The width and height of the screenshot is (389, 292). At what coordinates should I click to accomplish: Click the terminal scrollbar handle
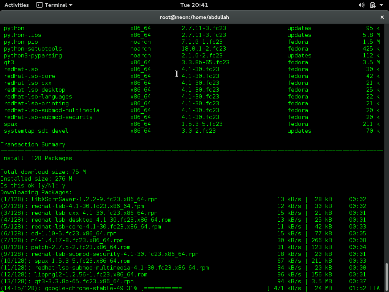pos(386,277)
